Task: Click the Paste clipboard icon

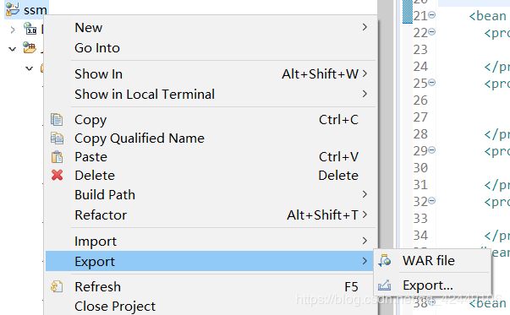Action: click(57, 157)
